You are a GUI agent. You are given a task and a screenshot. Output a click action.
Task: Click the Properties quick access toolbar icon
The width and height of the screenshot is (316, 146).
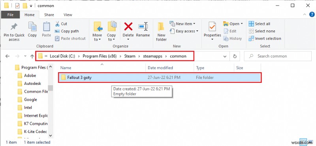pyautogui.click(x=17, y=6)
